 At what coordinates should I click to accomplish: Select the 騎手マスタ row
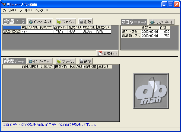(x=131, y=32)
